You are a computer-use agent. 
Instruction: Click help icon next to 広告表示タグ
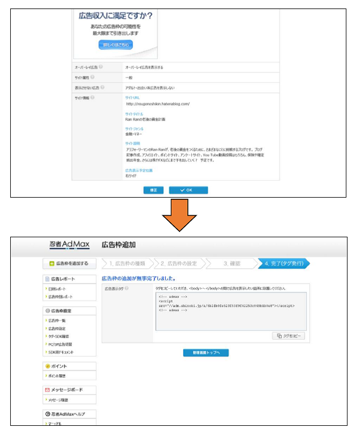[127, 288]
